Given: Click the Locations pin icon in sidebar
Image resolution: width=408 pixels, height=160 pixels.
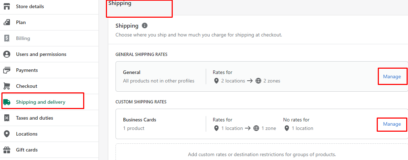Looking at the screenshot, I should point(7,134).
